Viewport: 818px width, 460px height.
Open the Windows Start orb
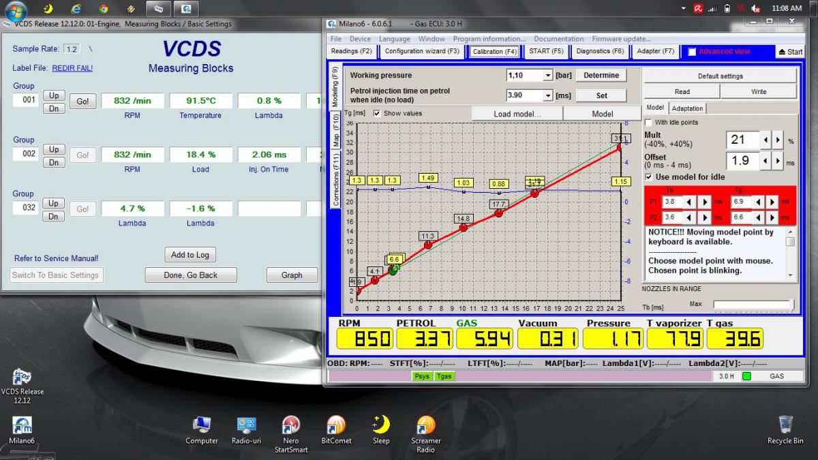pyautogui.click(x=16, y=10)
